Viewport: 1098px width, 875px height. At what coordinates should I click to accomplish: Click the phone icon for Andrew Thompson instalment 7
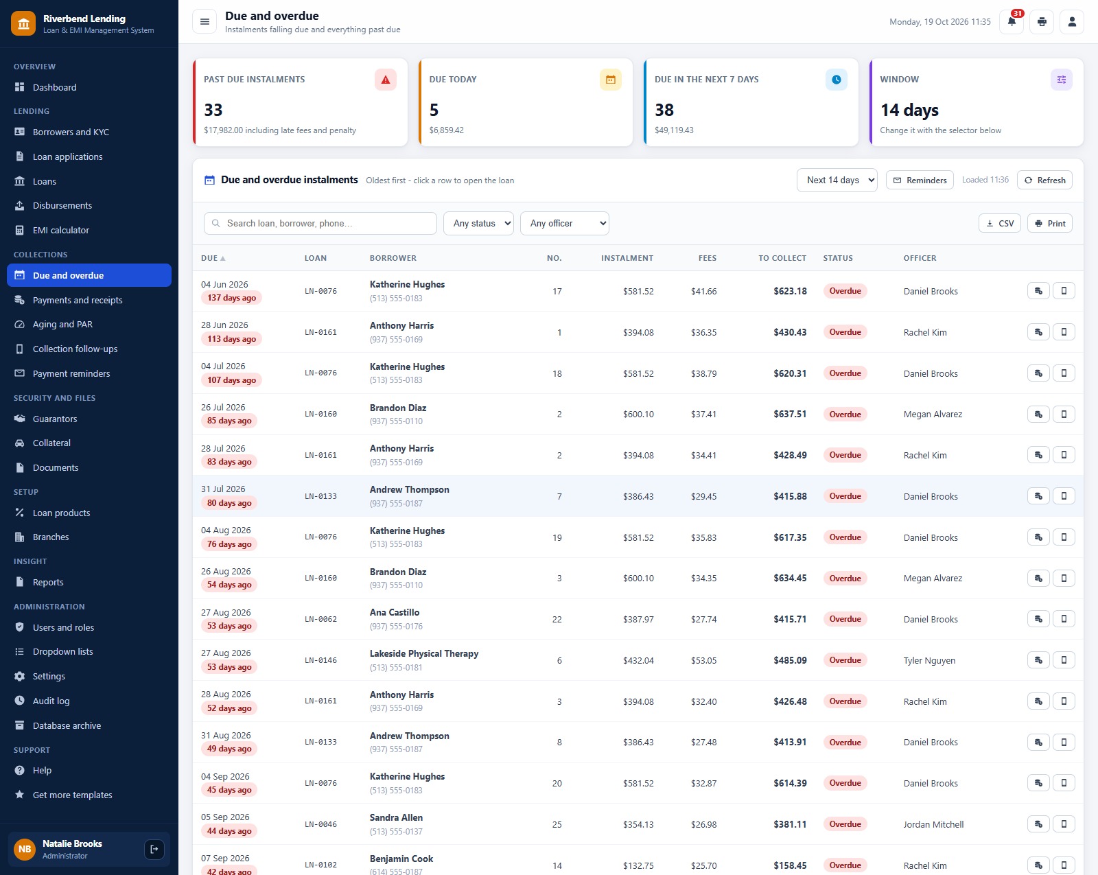point(1064,496)
